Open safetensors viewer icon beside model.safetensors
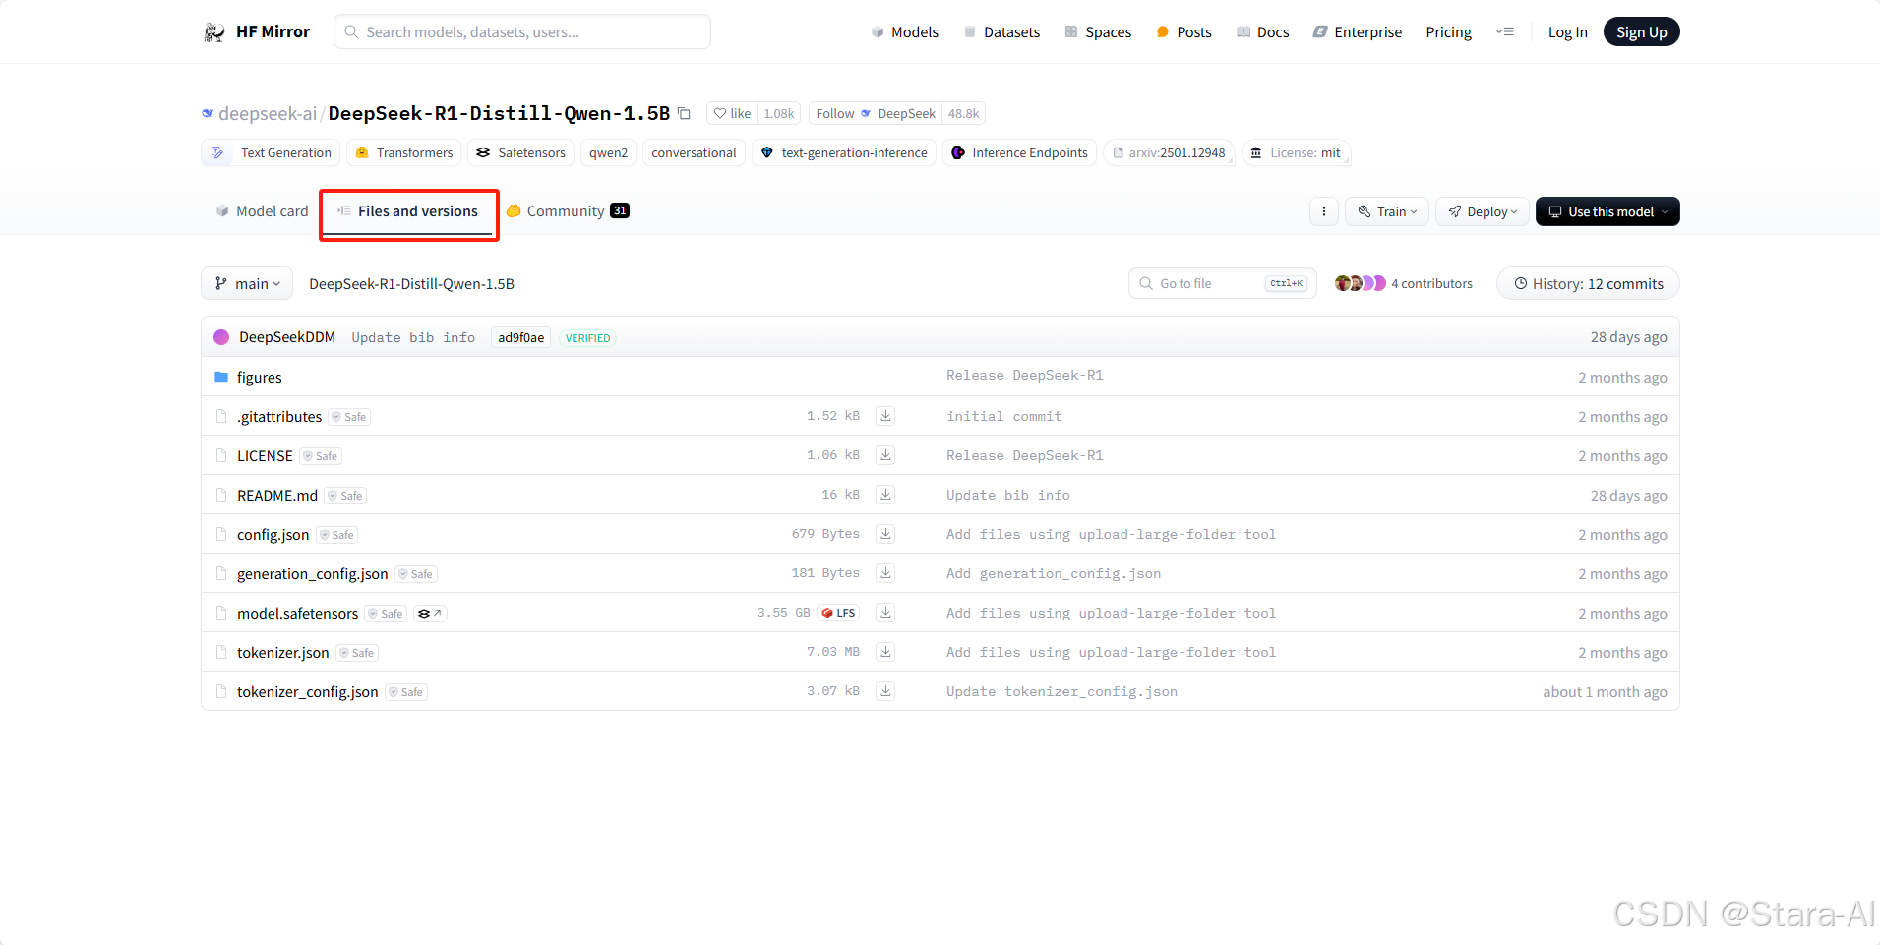Screen dimensions: 1880x945 (x=430, y=613)
